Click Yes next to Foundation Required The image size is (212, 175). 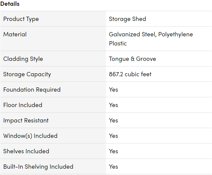114,90
